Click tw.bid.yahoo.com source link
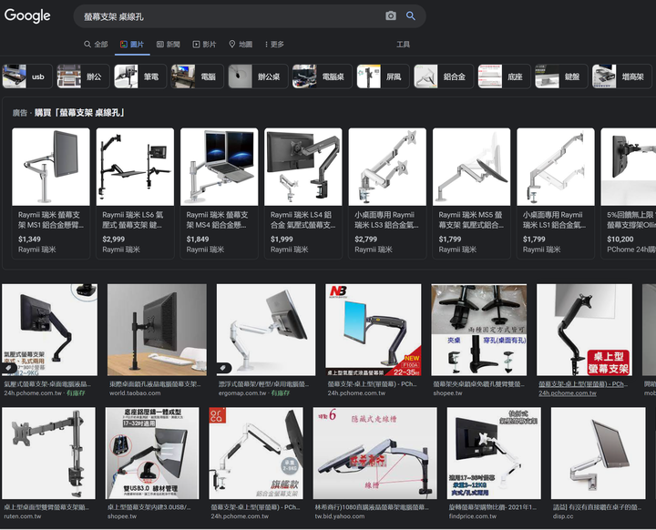The image size is (656, 530). [x=340, y=516]
